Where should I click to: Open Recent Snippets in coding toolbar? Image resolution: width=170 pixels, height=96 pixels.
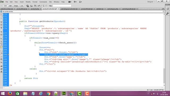click(x=1, y=59)
